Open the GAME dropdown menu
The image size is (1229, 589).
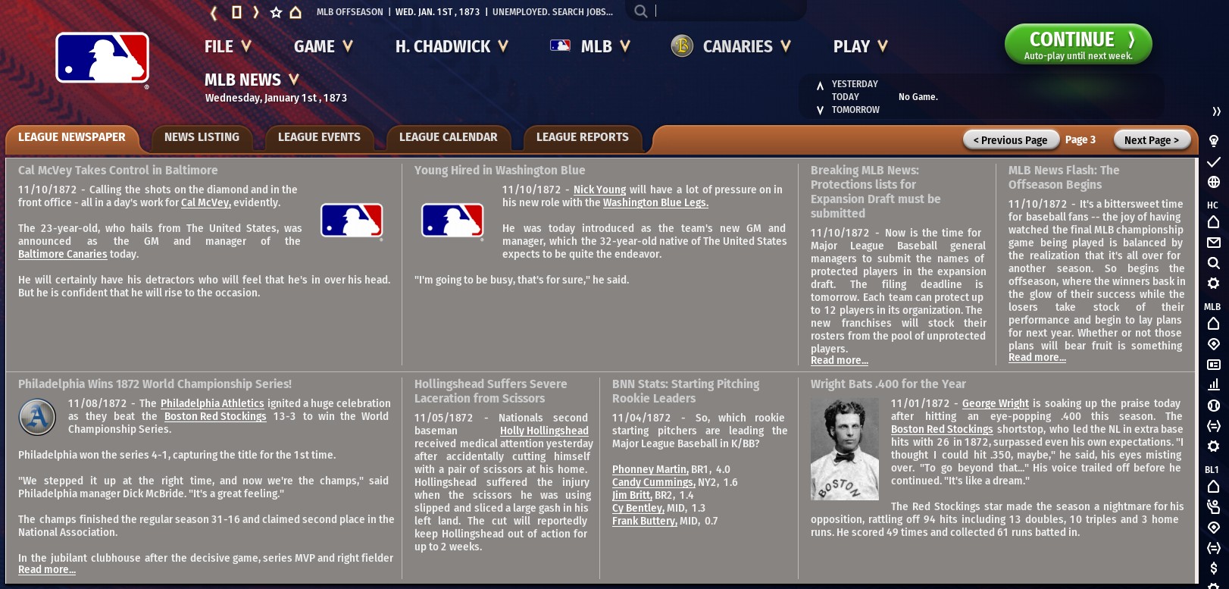click(x=324, y=47)
